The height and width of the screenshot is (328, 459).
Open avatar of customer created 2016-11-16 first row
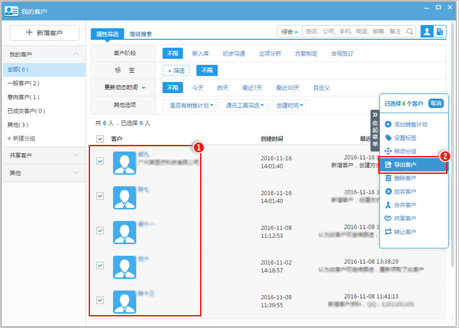coord(124,163)
